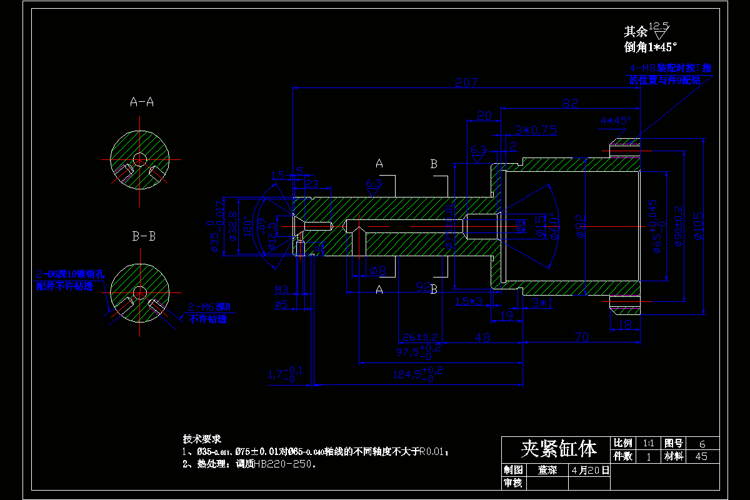Click the diameter dimension 'Ø12.5'

pos(272,236)
